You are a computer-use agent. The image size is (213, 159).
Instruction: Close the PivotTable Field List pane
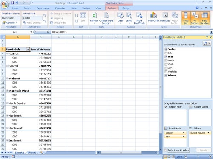click(x=211, y=37)
